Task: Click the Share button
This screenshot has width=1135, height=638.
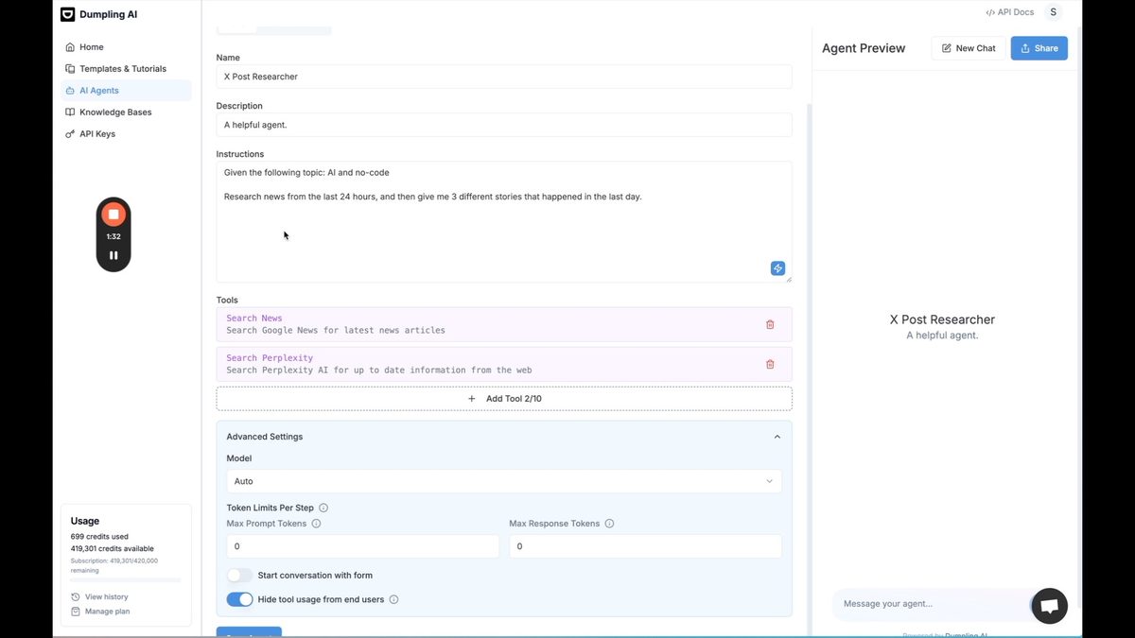Action: (x=1039, y=48)
